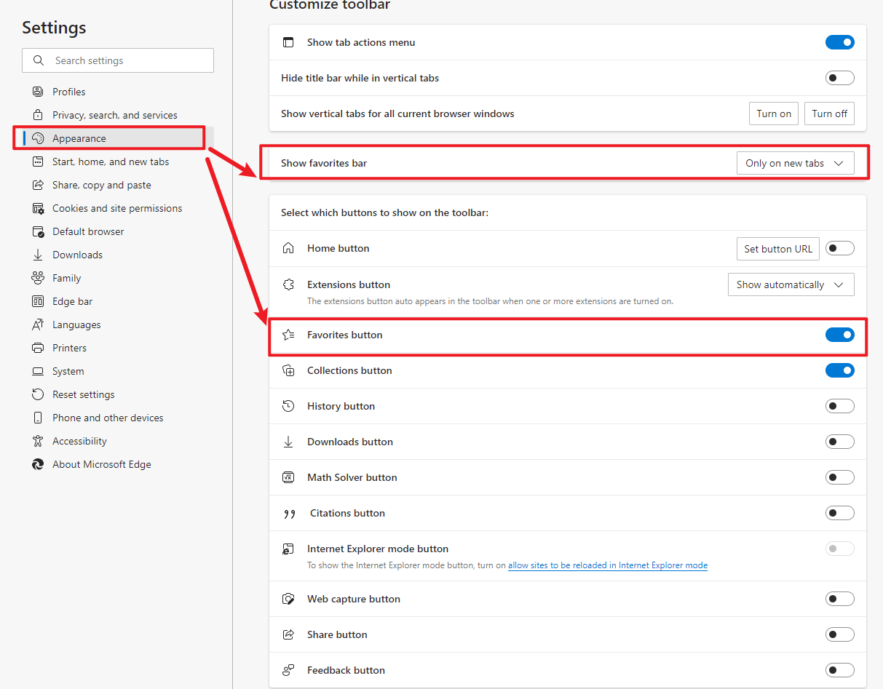Click the Phone and other devices icon

pos(38,418)
